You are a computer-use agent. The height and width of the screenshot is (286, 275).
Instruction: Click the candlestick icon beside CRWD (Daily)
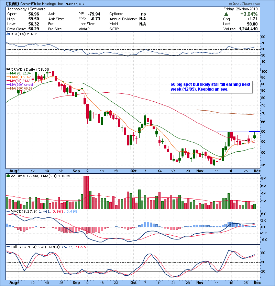(8, 70)
